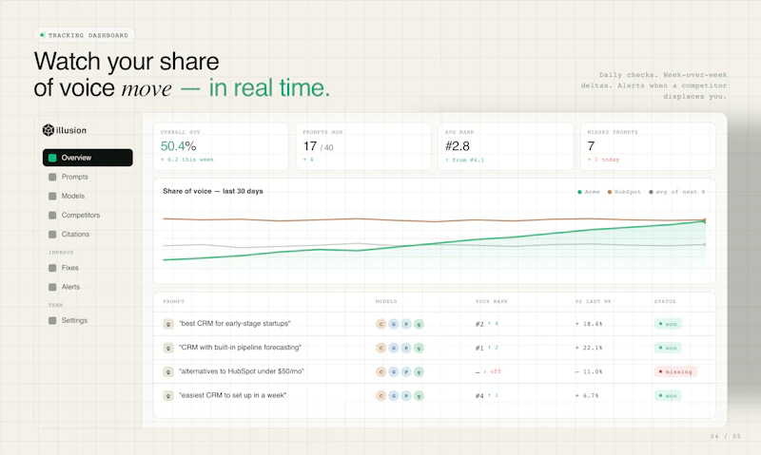Viewport: 761px width, 455px height.
Task: Click the orange C model icon in "best CRM for early-stage startups" row
Action: [x=381, y=324]
